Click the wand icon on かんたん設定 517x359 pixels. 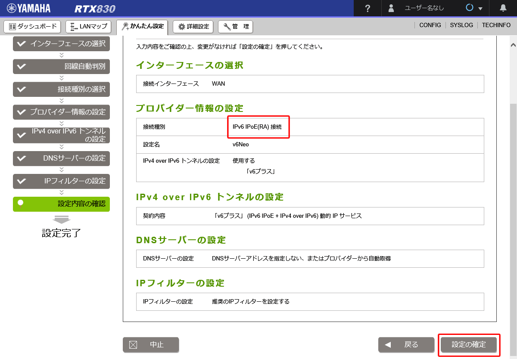click(125, 27)
